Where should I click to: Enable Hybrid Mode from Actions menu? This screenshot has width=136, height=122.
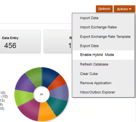click(103, 55)
